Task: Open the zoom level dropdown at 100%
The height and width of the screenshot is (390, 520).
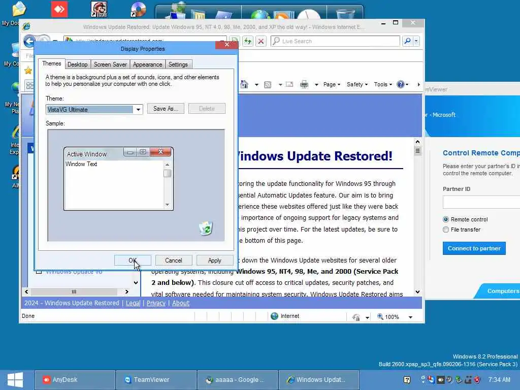Action: [x=410, y=317]
